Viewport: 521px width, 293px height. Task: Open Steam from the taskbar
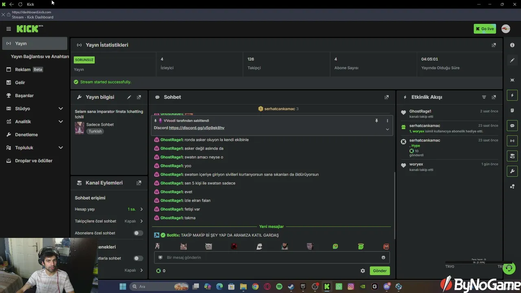coord(291,286)
